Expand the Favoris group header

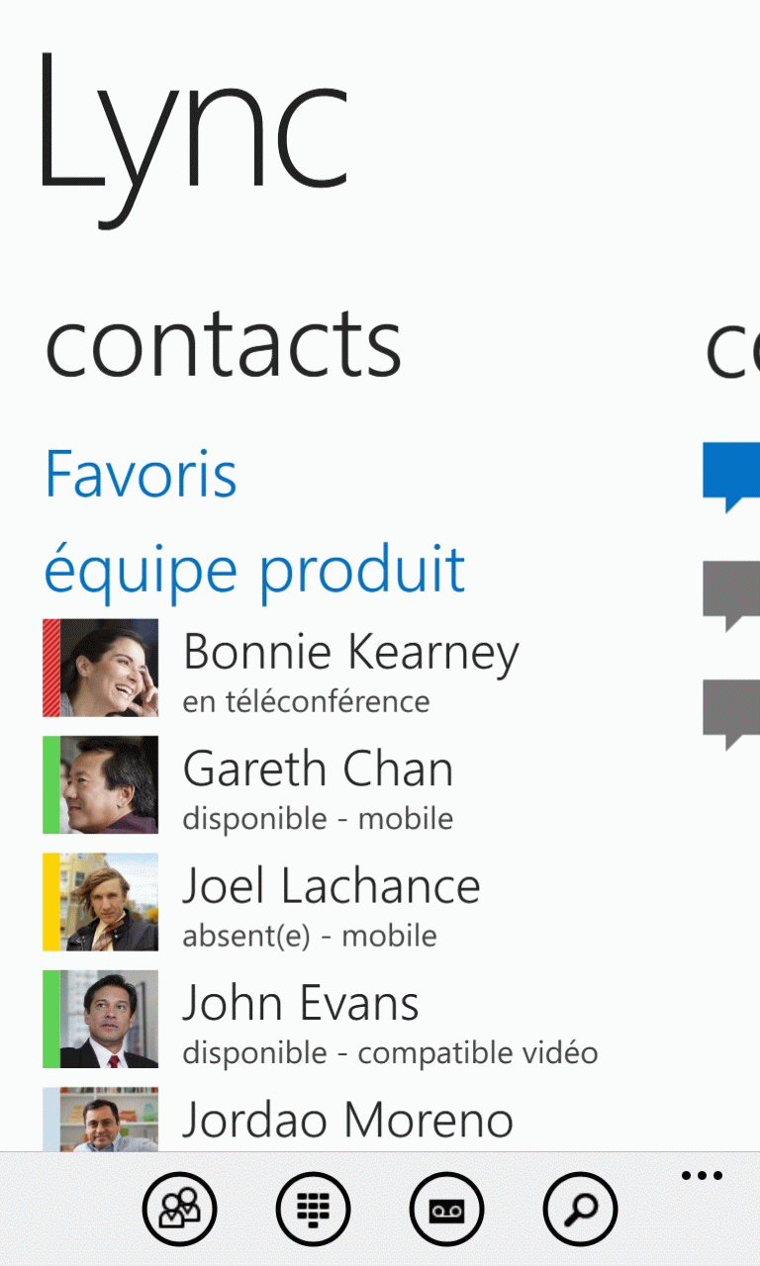point(141,474)
